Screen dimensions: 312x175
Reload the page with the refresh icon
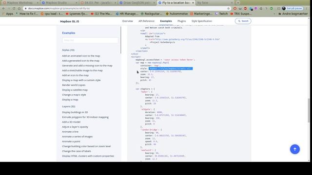click(x=14, y=9)
